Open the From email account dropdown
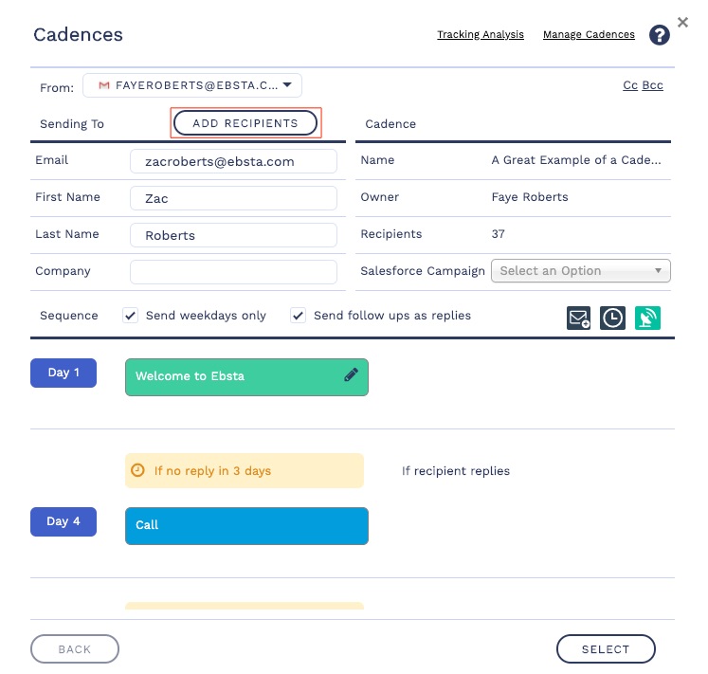Image resolution: width=708 pixels, height=674 pixels. point(286,85)
